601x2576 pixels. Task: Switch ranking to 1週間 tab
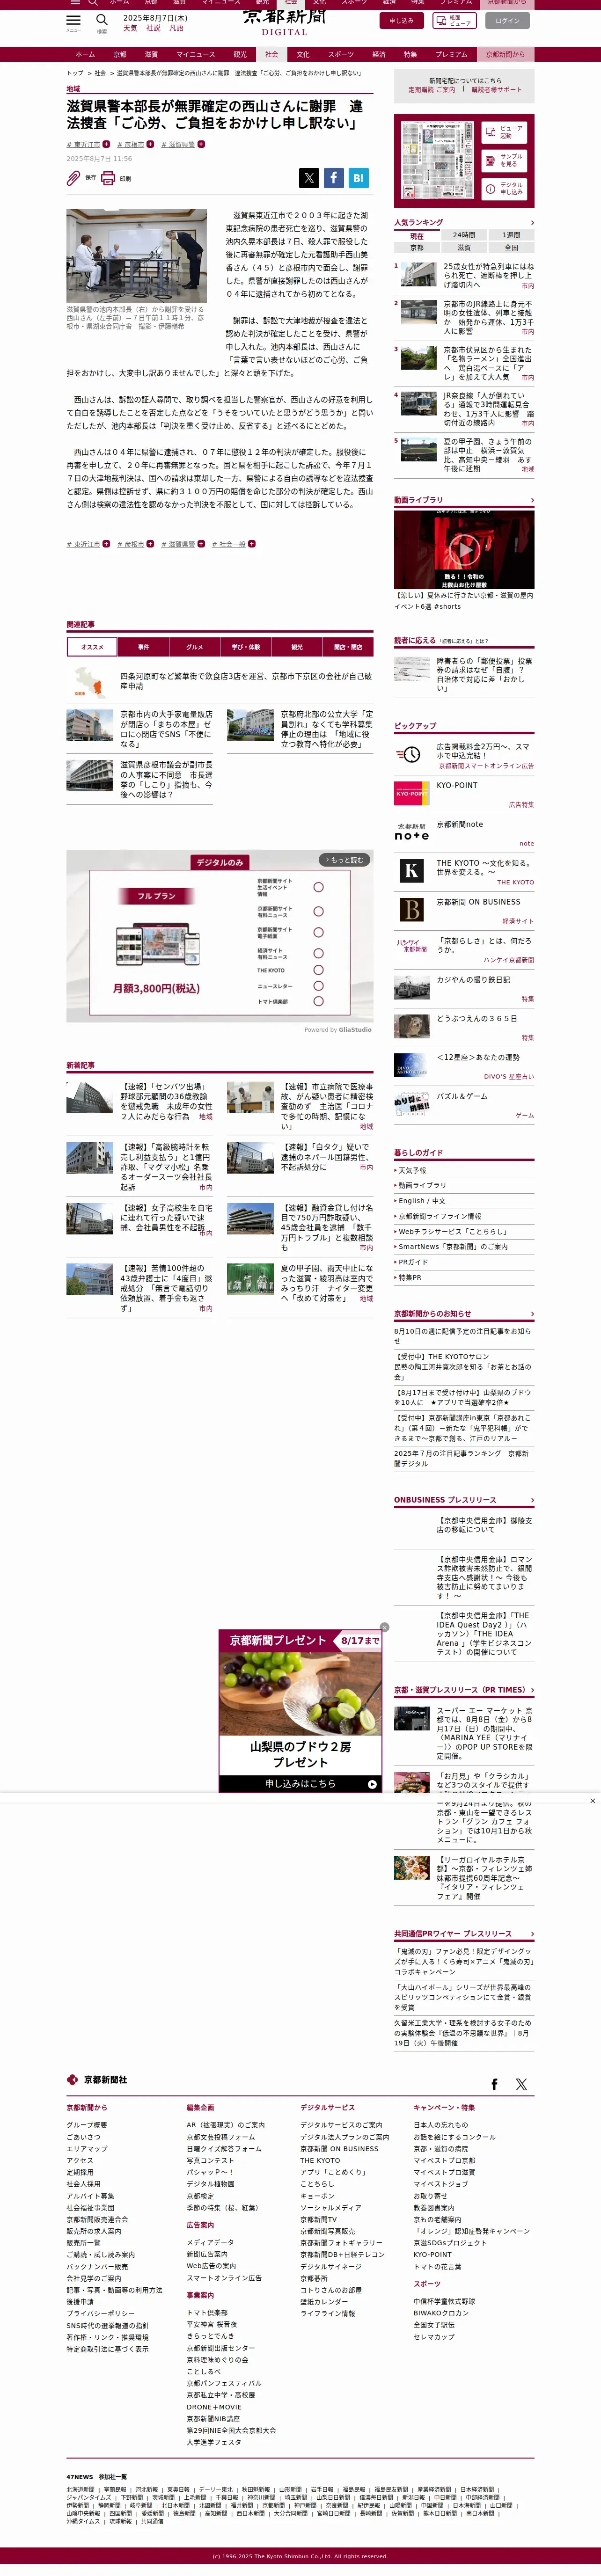click(511, 235)
